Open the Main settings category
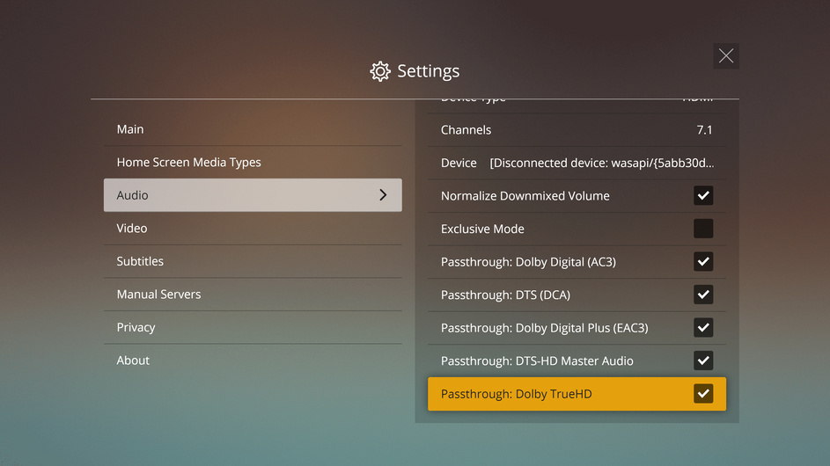Screen dimensions: 830x466 (x=253, y=129)
